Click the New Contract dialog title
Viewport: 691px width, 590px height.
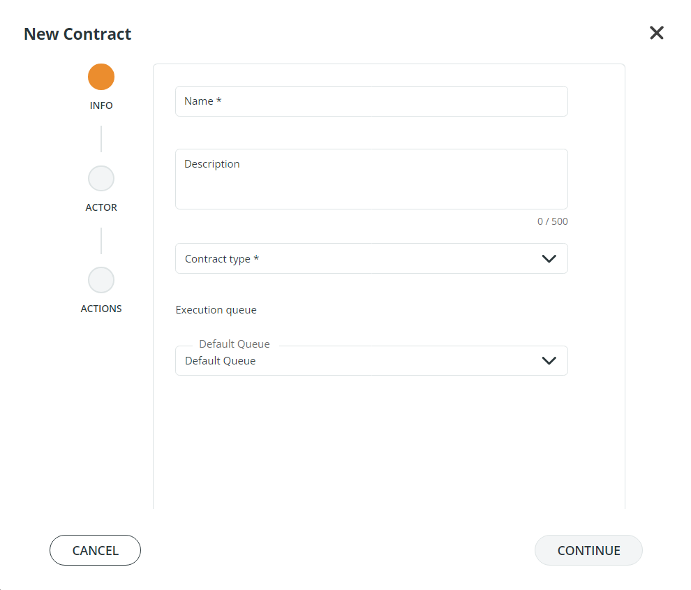pos(77,34)
